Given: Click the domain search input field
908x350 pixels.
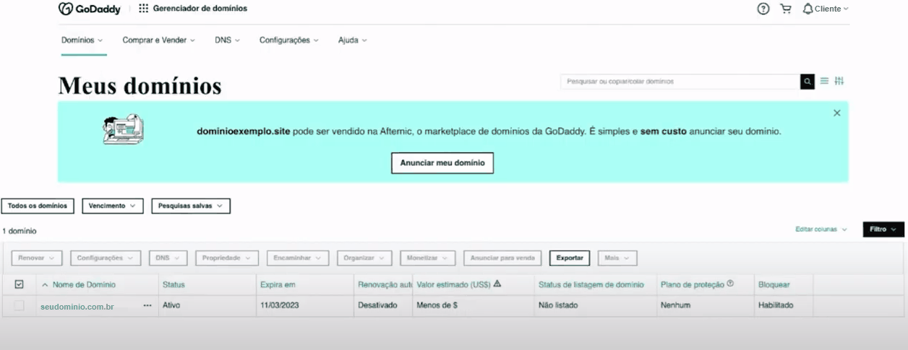Looking at the screenshot, I should point(680,82).
